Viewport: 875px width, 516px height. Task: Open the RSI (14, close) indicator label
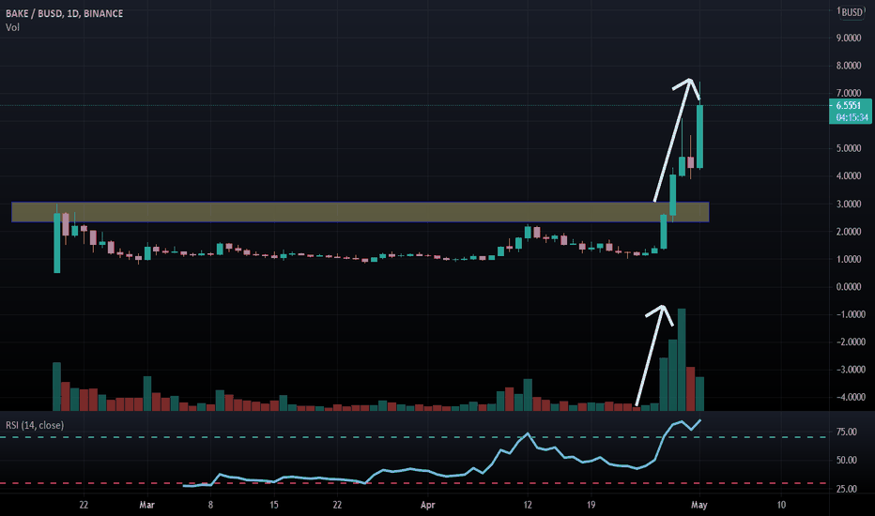35,425
